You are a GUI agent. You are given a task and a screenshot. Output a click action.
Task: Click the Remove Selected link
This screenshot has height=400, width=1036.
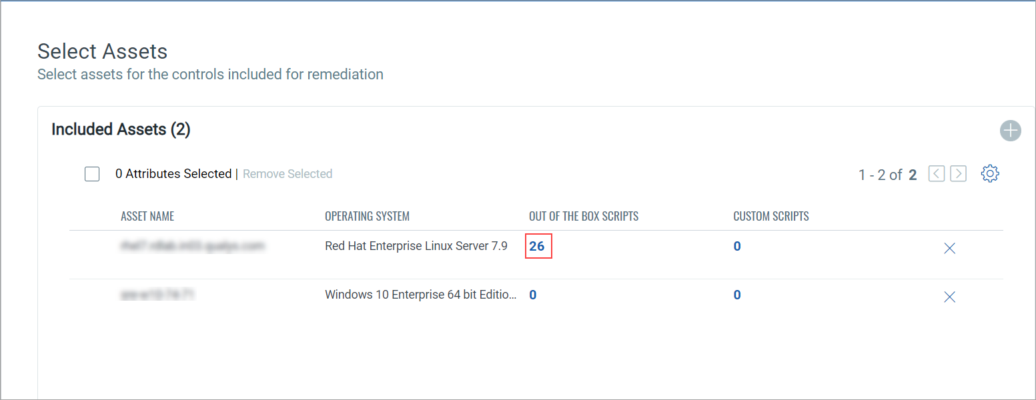288,174
